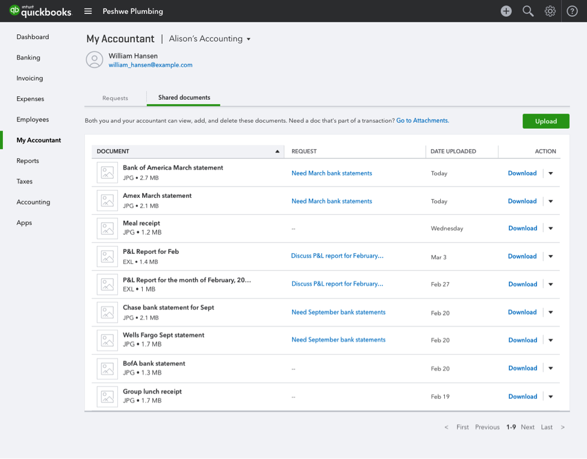
Task: Click the plus icon to create new
Action: coord(506,11)
